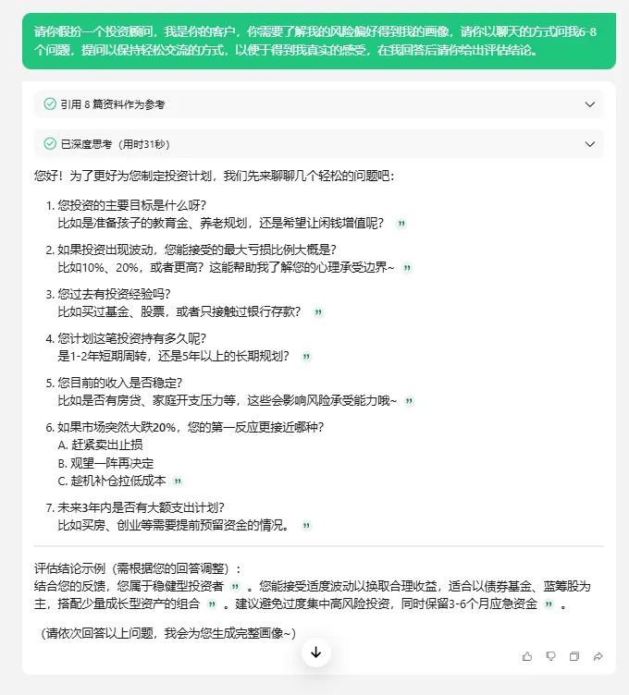This screenshot has height=695, width=629.
Task: Click the share arrow icon
Action: click(x=598, y=656)
